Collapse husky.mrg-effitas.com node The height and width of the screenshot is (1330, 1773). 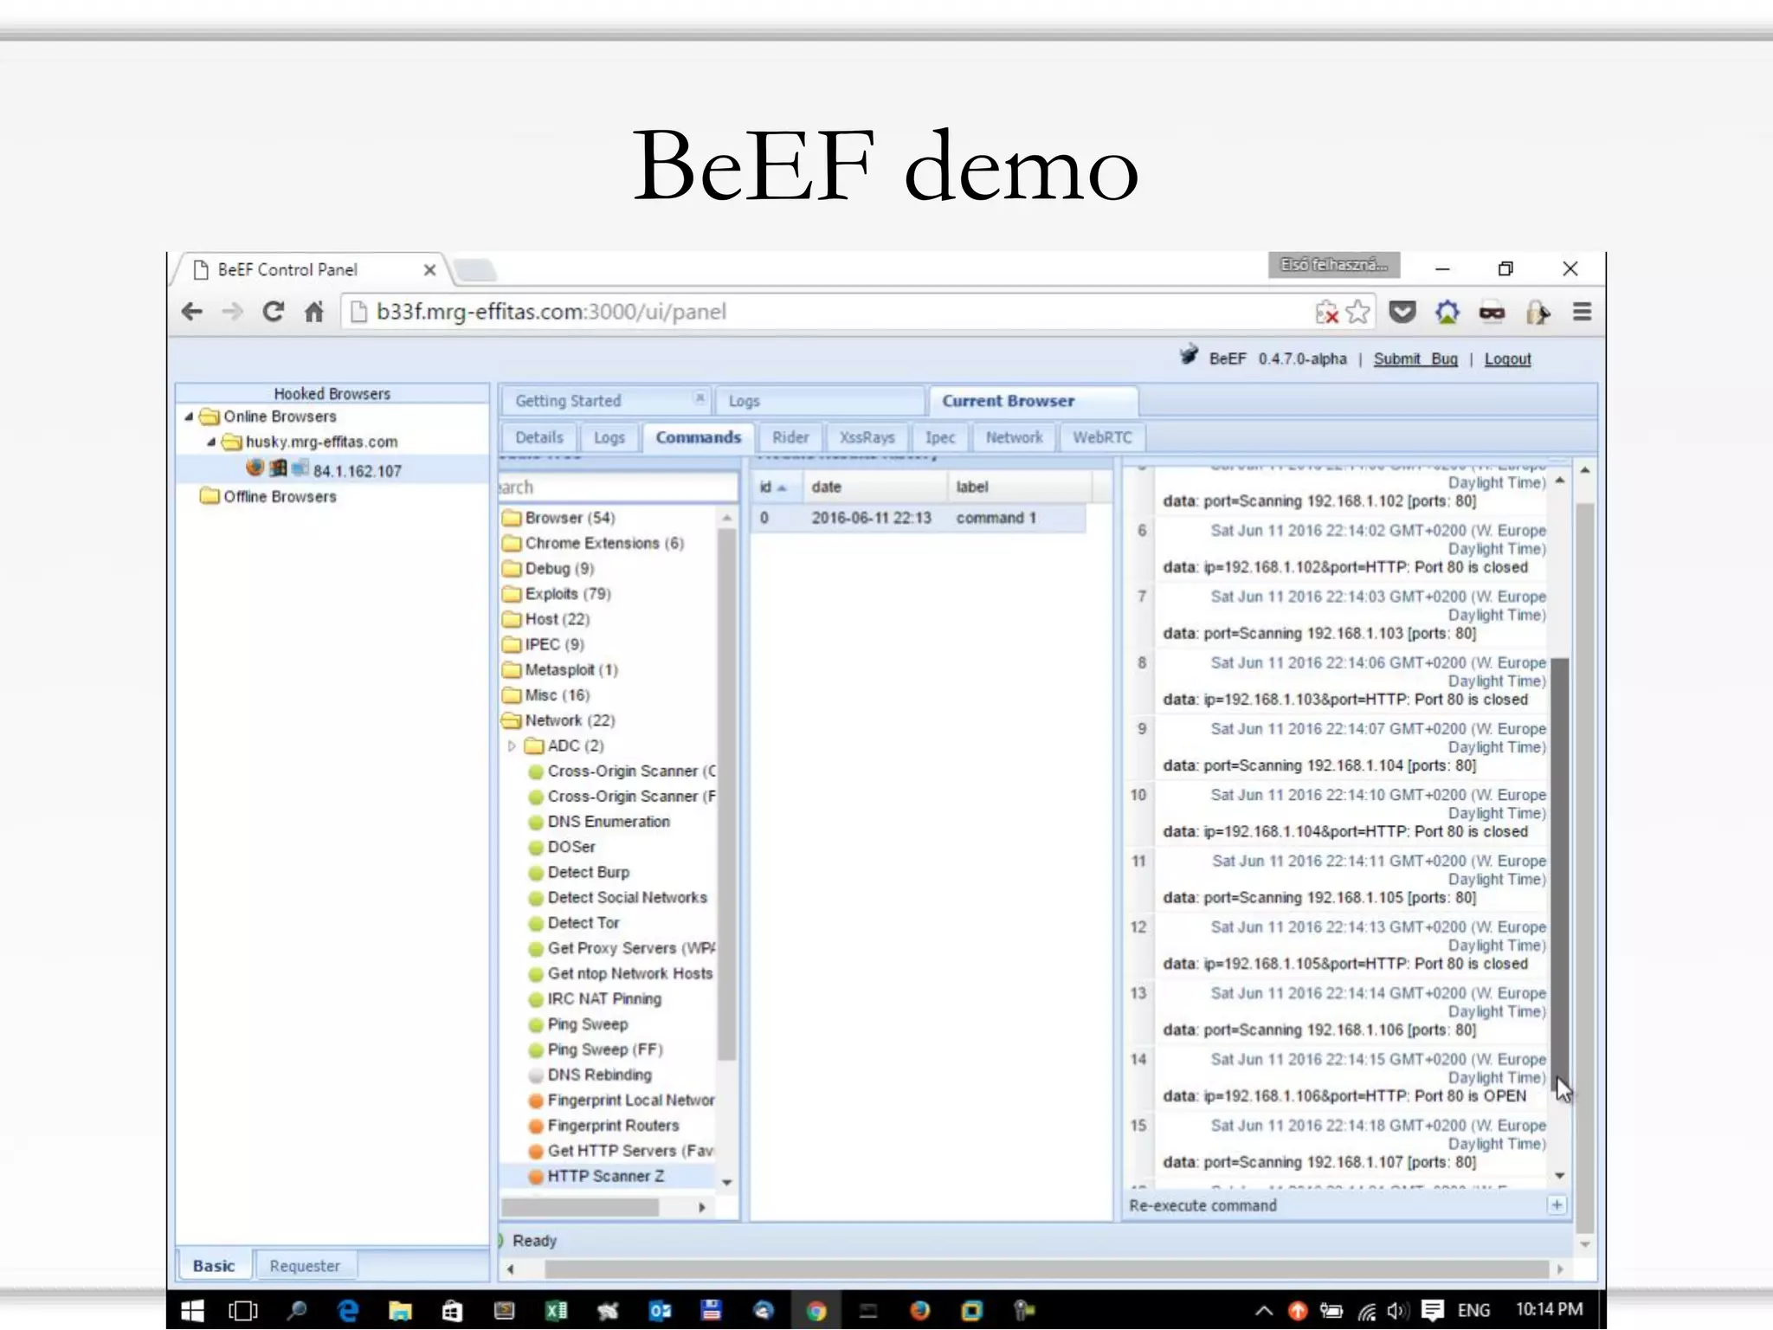click(211, 442)
